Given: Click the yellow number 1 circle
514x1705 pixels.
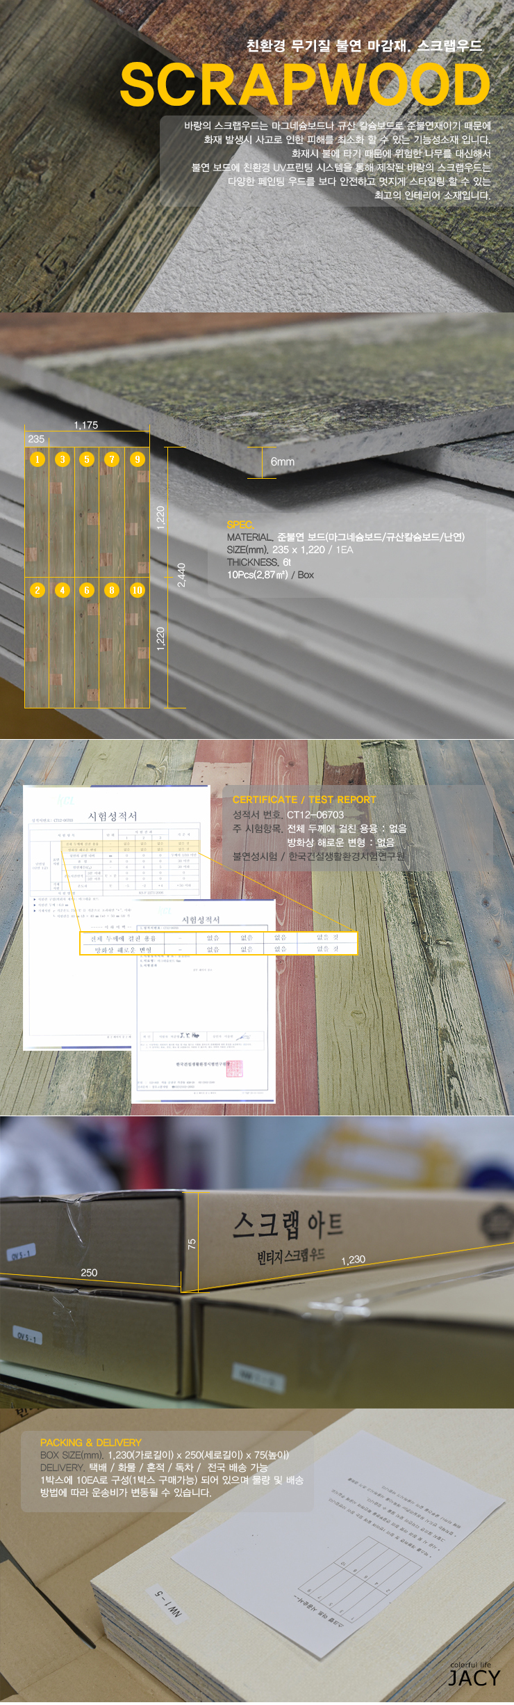Looking at the screenshot, I should coord(38,459).
